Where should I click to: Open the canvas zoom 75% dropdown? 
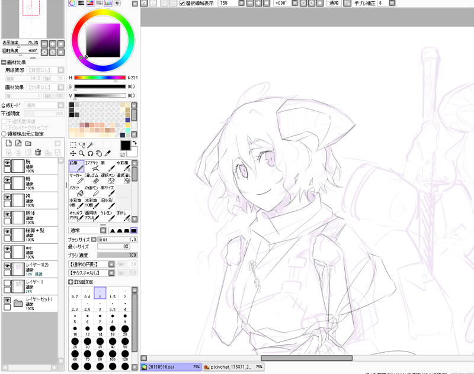(241, 3)
